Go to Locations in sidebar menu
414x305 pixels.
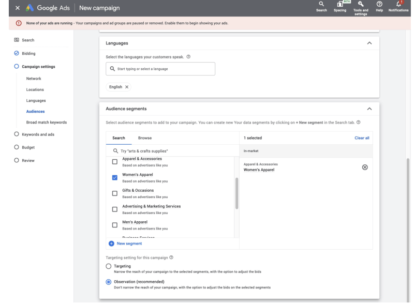tap(36, 89)
